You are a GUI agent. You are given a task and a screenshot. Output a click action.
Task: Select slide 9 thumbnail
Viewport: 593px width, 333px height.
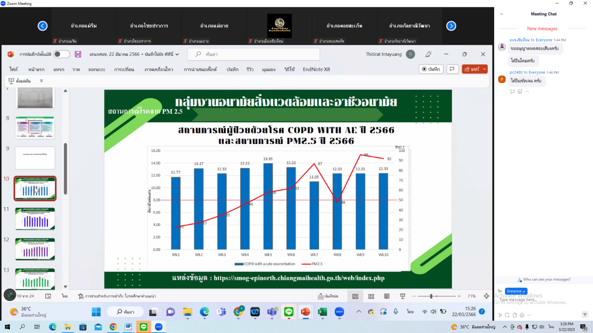[x=35, y=157]
